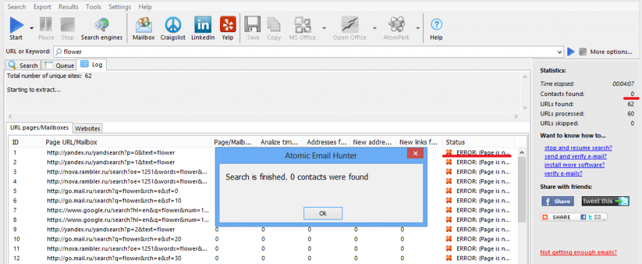Click the blue play icon beside keyword field
The image size is (642, 264).
(x=571, y=52)
